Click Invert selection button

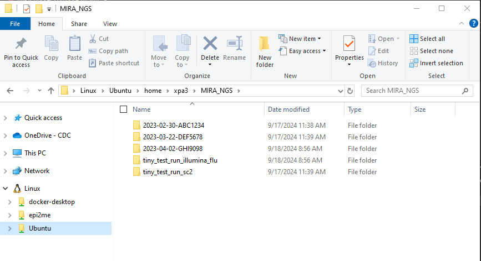[x=436, y=63]
